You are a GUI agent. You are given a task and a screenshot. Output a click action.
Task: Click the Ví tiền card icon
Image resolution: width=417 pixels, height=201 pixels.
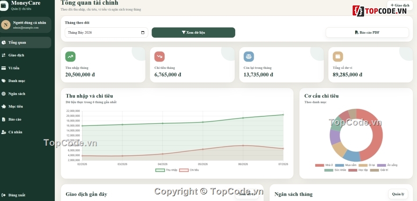pos(4,68)
